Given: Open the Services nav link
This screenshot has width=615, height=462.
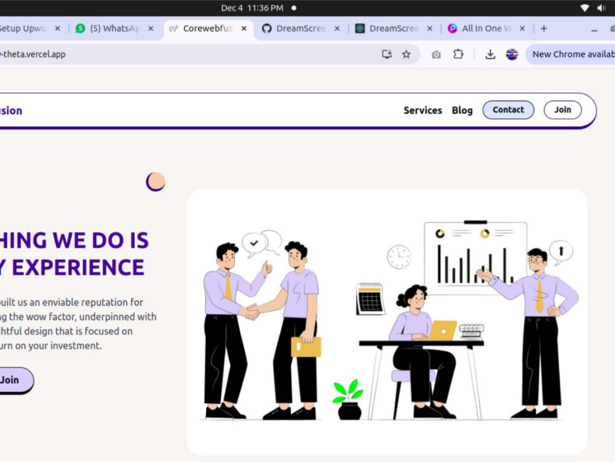Looking at the screenshot, I should coord(423,111).
